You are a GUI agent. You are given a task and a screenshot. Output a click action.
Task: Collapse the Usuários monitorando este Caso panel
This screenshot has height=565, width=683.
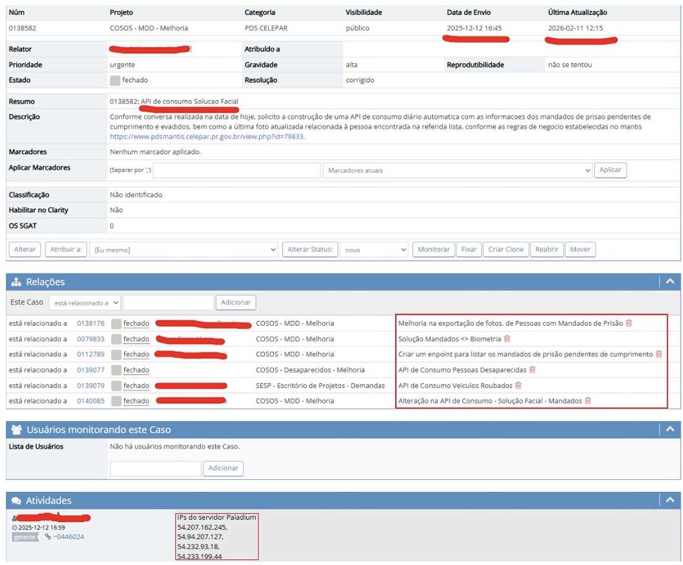pos(669,430)
